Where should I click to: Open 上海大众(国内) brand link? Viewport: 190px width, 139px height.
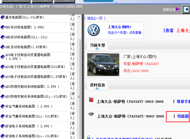point(119,27)
